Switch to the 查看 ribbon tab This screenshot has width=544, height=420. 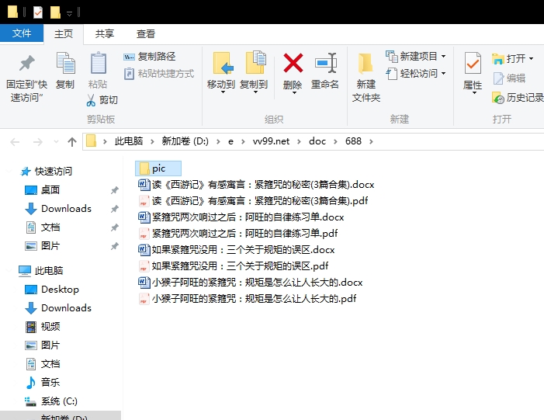tap(146, 34)
